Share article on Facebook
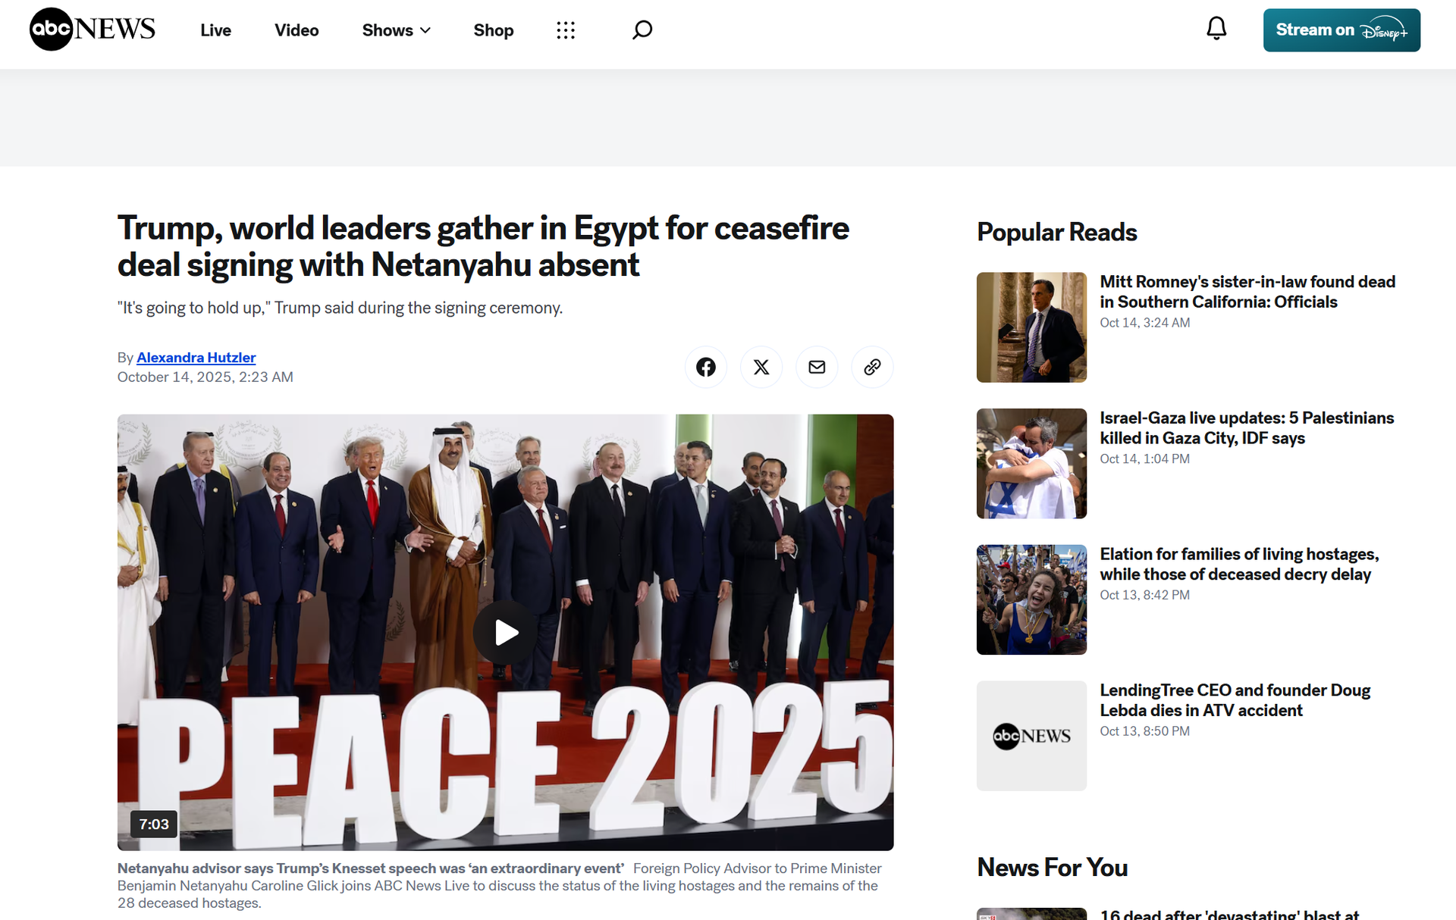Screen dimensions: 1456x920 pyautogui.click(x=705, y=368)
